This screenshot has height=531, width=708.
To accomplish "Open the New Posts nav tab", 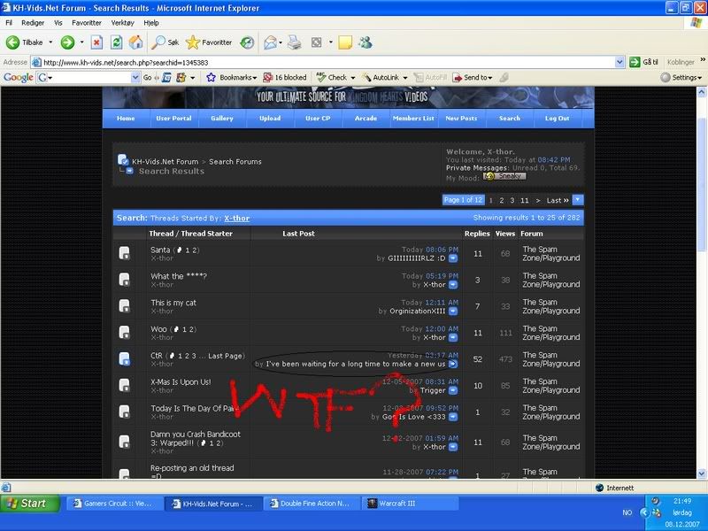I will [x=461, y=119].
